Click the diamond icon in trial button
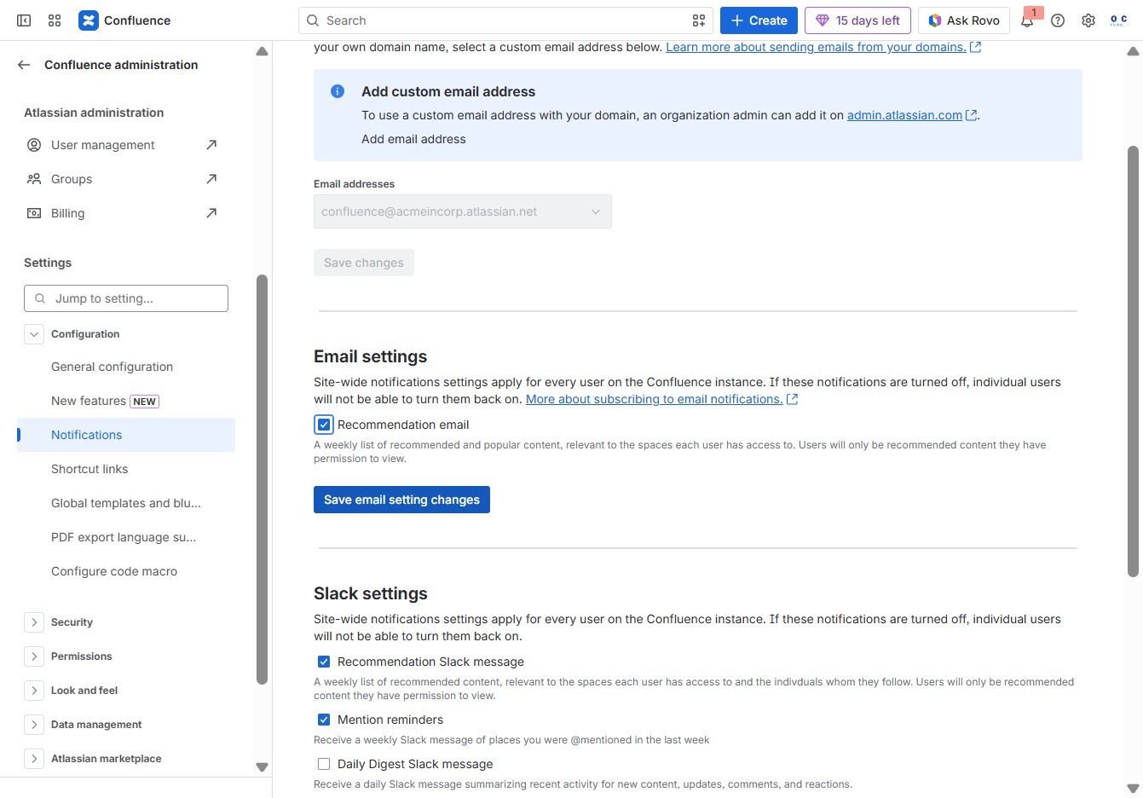This screenshot has width=1143, height=798. click(822, 20)
